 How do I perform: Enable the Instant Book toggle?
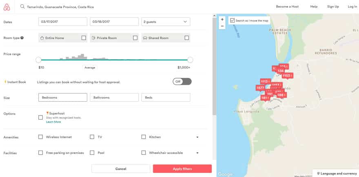tap(182, 82)
